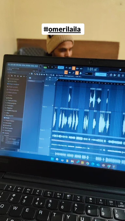
Task: Click the main volume knob
Action: 40,66
